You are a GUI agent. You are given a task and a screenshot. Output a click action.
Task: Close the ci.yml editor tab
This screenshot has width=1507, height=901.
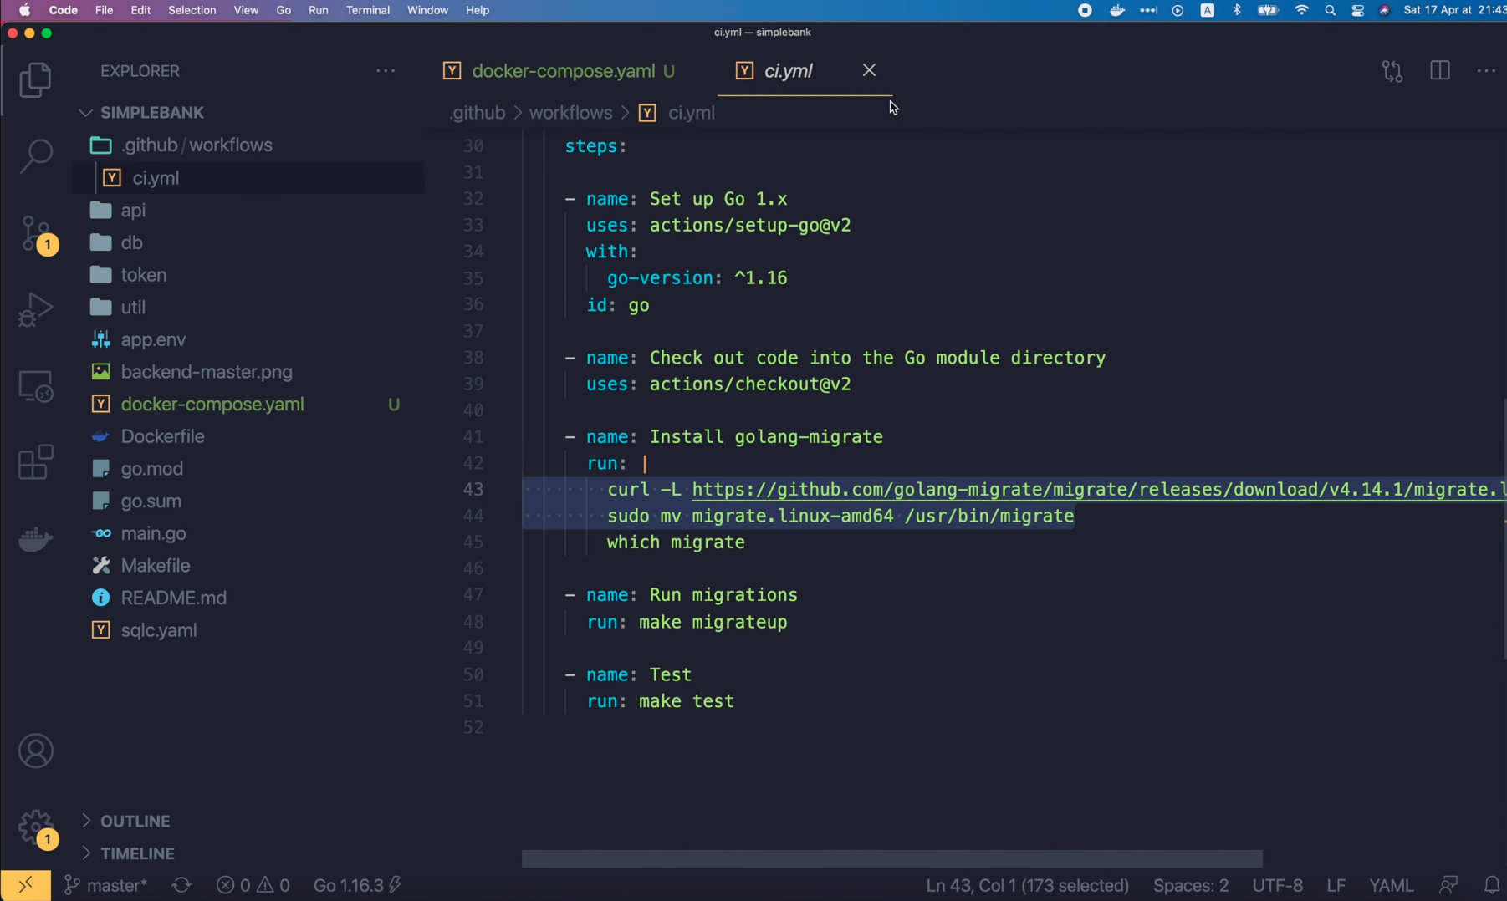pos(869,70)
